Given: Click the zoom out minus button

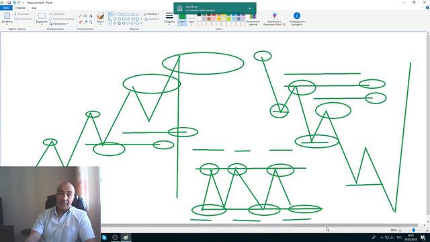Looking at the screenshot, I should coord(400,230).
